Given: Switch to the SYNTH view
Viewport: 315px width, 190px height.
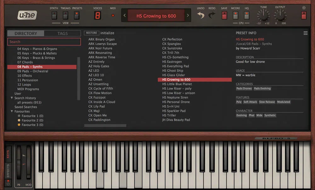Looking at the screenshot, I should pyautogui.click(x=54, y=15).
